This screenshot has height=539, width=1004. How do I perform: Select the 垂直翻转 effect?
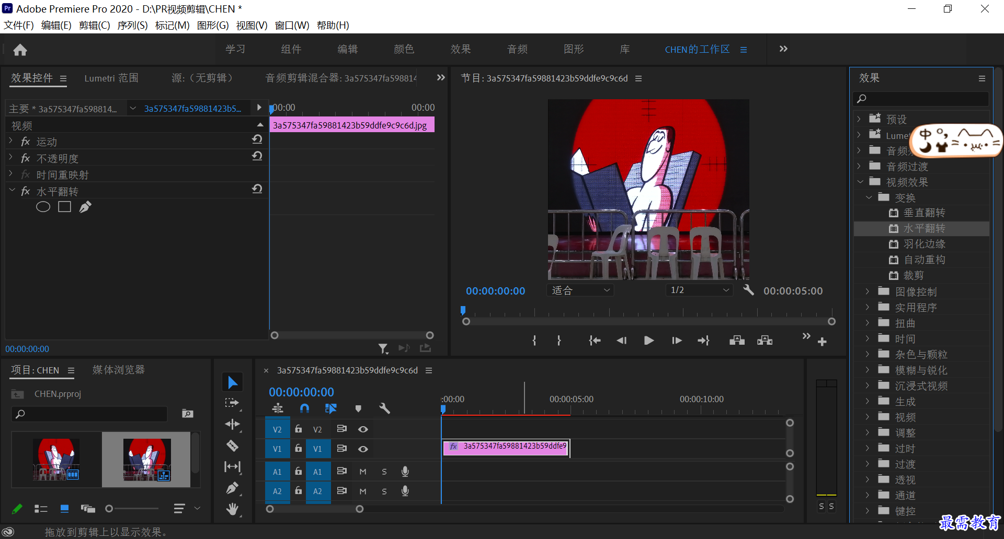coord(924,213)
